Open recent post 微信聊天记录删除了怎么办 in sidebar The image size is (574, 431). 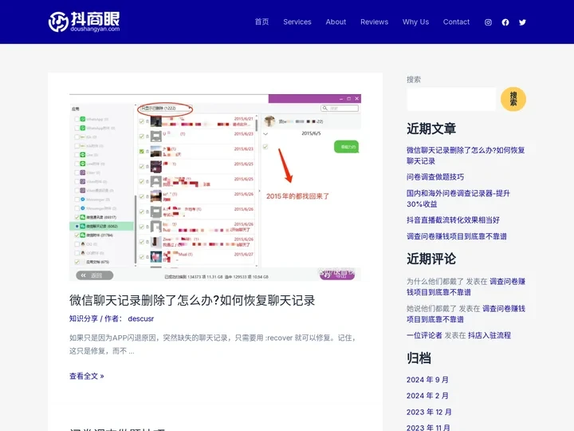(466, 156)
